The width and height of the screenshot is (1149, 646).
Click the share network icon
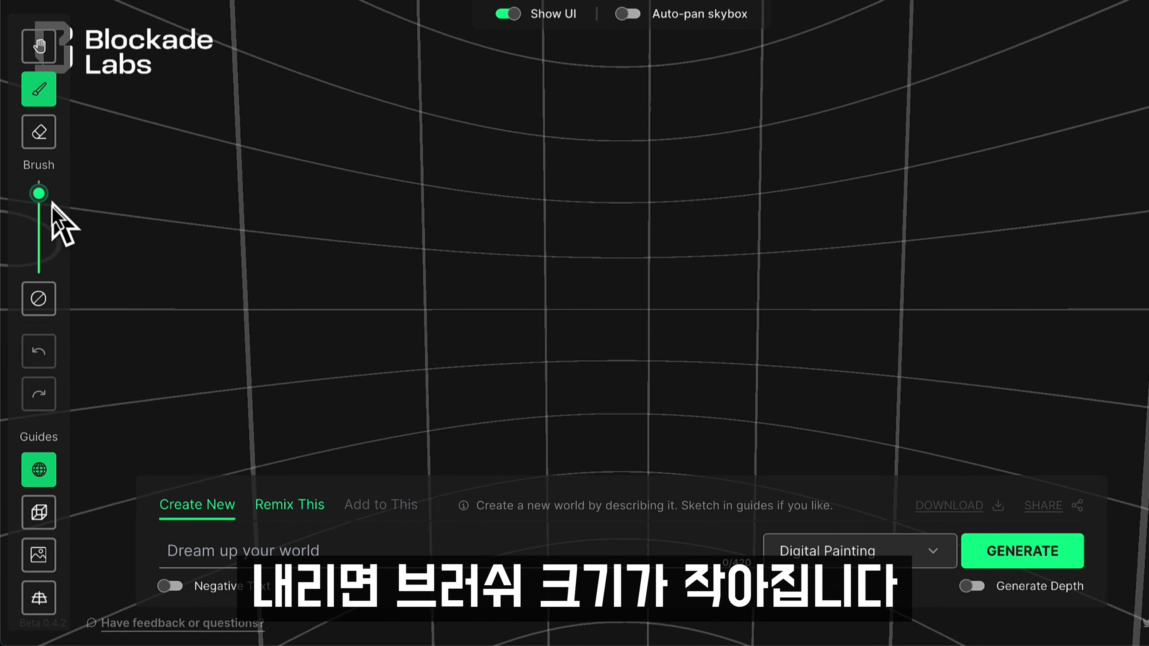point(1077,505)
